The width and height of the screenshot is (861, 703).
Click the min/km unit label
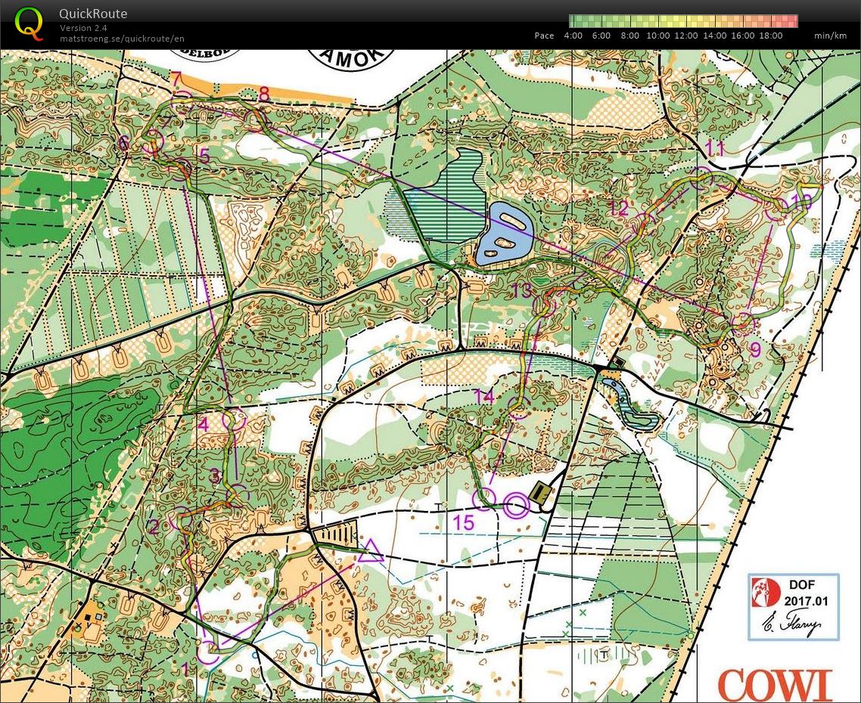[x=830, y=36]
